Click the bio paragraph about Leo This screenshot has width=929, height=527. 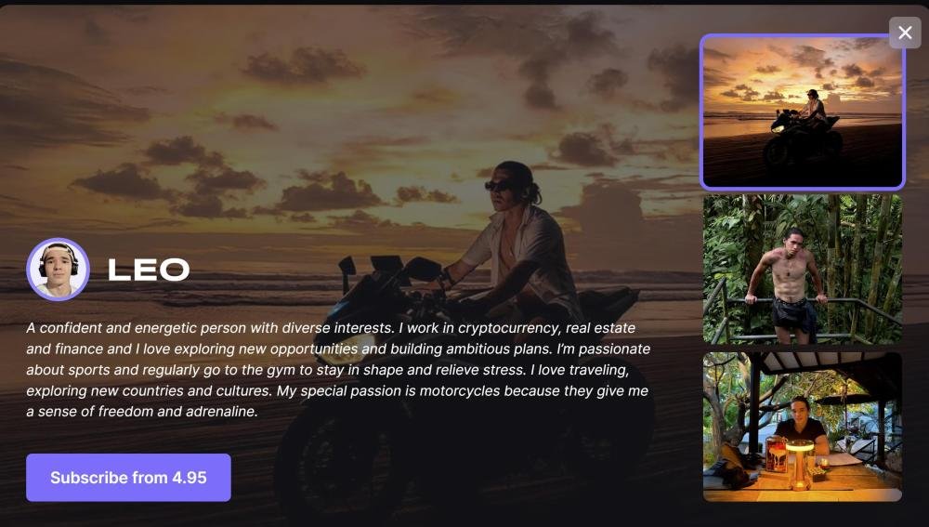(338, 369)
